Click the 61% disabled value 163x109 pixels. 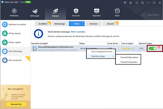pyautogui.click(x=141, y=48)
